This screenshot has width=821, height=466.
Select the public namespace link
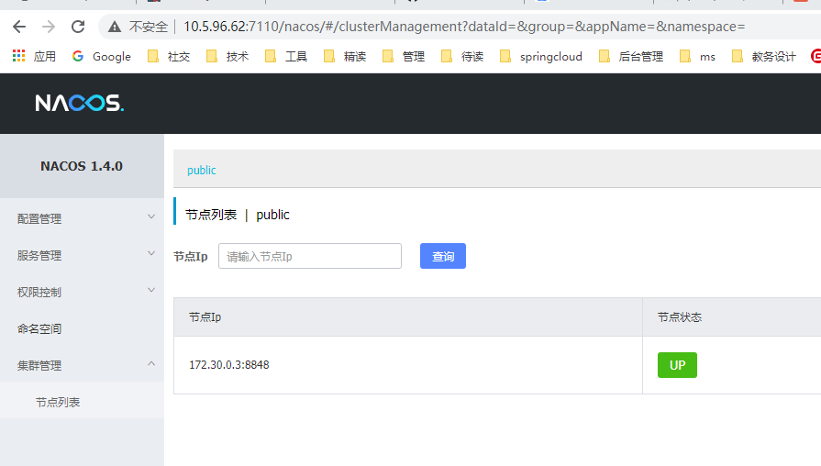point(202,171)
